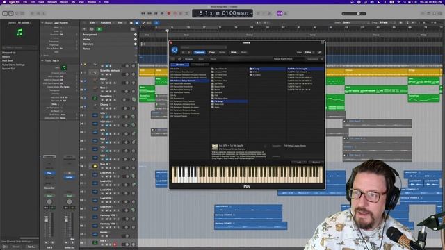Click the Intro arrangement marker
This screenshot has width=445, height=250.
[147, 35]
